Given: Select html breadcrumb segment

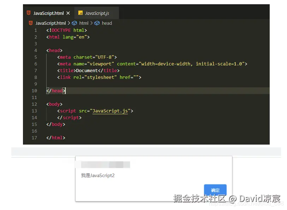Looking at the screenshot, I should coord(84,23).
